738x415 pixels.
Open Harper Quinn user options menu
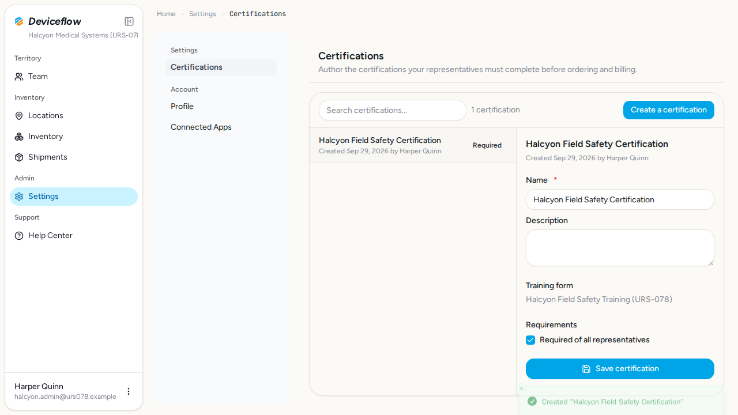129,391
